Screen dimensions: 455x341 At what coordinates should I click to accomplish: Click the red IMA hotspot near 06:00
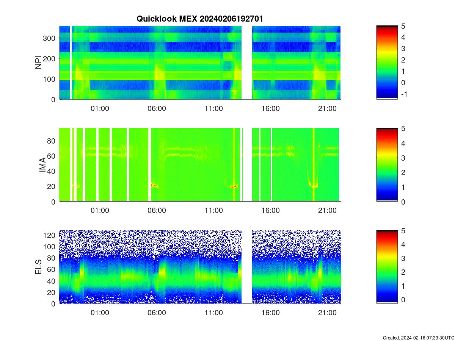pos(154,185)
